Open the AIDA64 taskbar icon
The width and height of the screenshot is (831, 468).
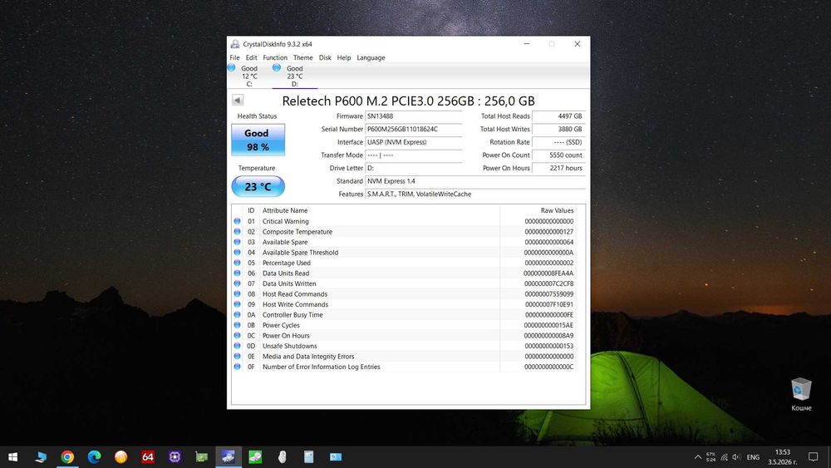pos(148,457)
